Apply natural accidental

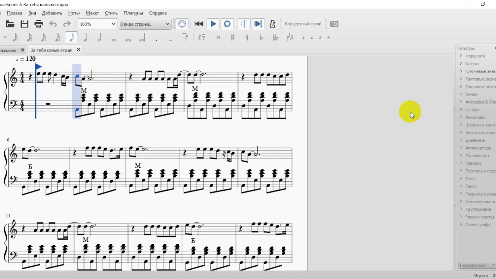[247, 38]
